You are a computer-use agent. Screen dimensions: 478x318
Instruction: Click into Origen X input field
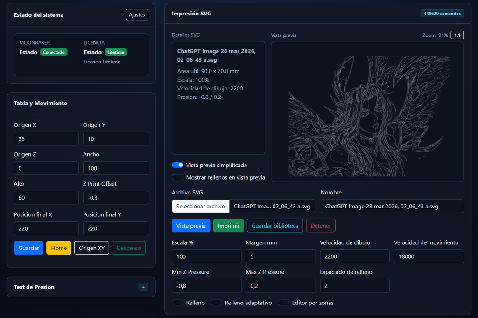46,138
